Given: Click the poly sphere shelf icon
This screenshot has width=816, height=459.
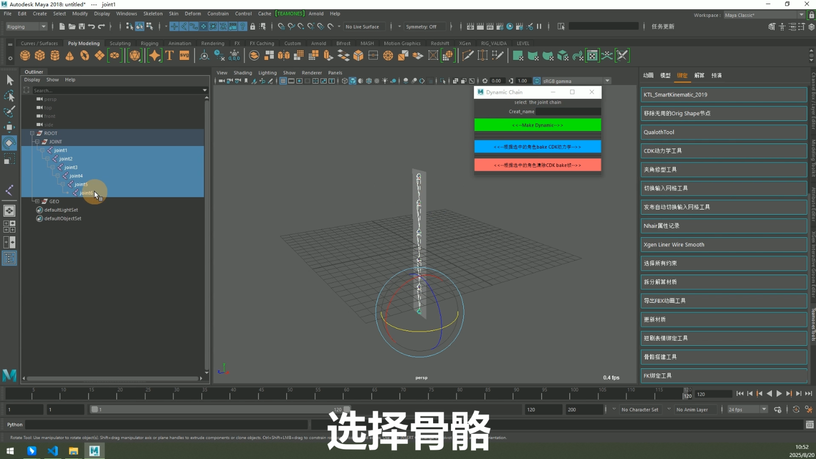Looking at the screenshot, I should coord(25,56).
